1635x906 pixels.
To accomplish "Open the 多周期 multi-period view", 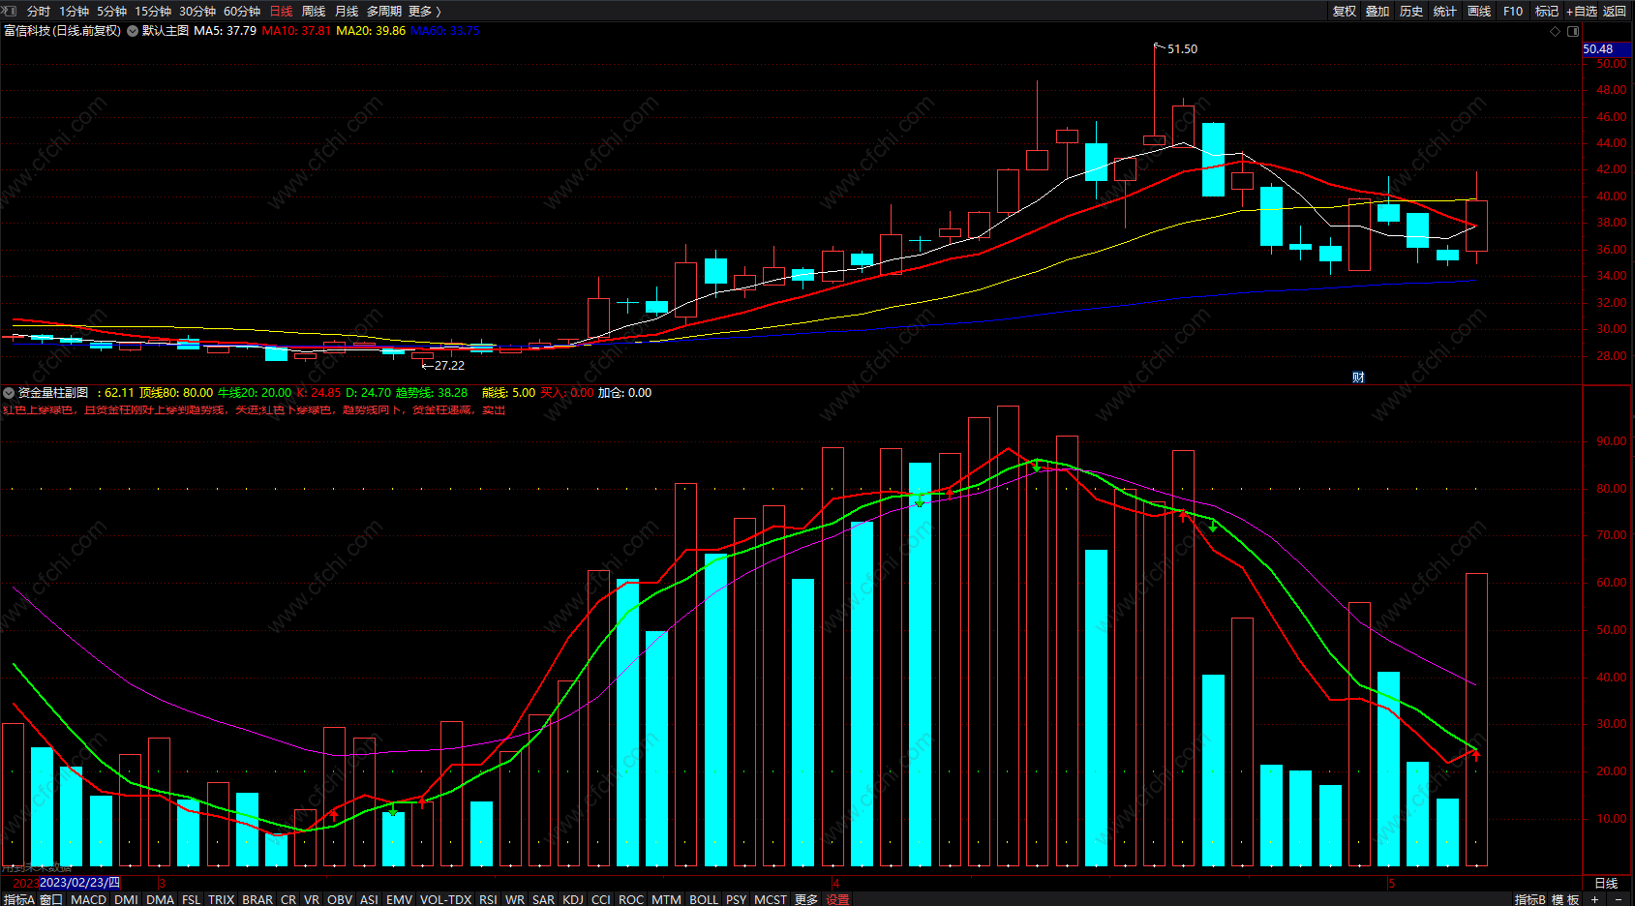I will point(383,11).
